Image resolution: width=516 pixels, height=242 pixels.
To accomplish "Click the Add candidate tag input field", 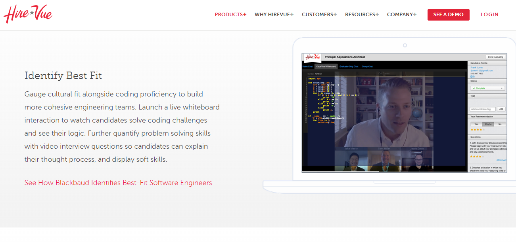I will [x=483, y=109].
